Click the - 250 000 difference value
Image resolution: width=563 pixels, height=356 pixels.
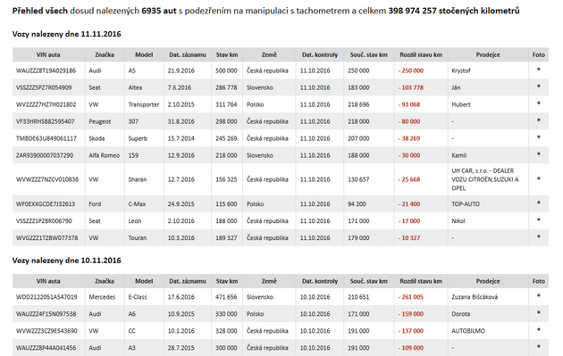coord(411,70)
